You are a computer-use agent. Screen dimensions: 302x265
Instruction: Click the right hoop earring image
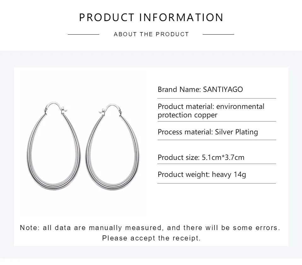coord(113,147)
